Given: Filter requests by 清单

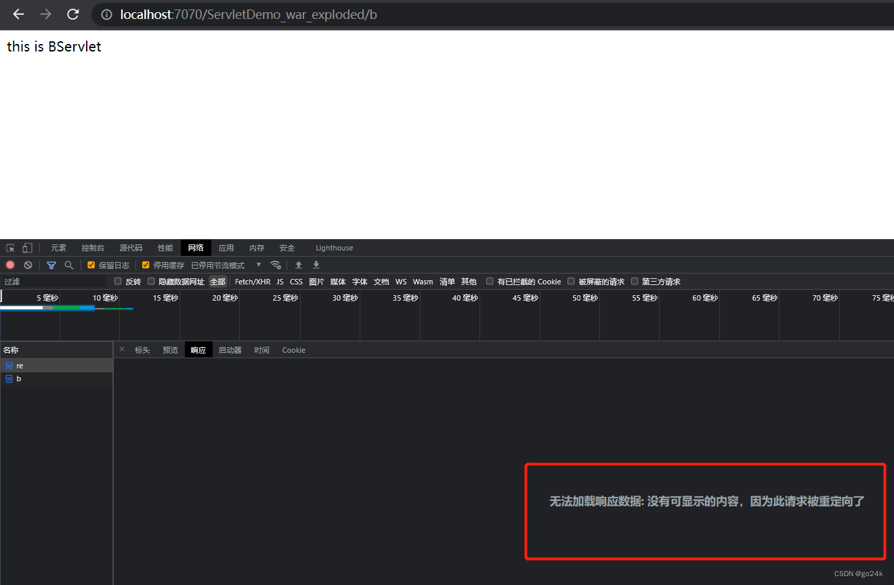Looking at the screenshot, I should click(447, 282).
